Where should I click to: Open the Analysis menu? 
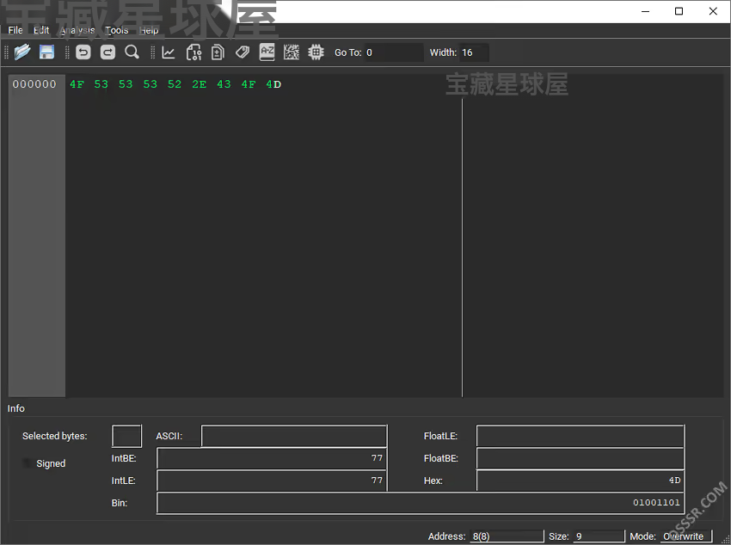(x=77, y=30)
